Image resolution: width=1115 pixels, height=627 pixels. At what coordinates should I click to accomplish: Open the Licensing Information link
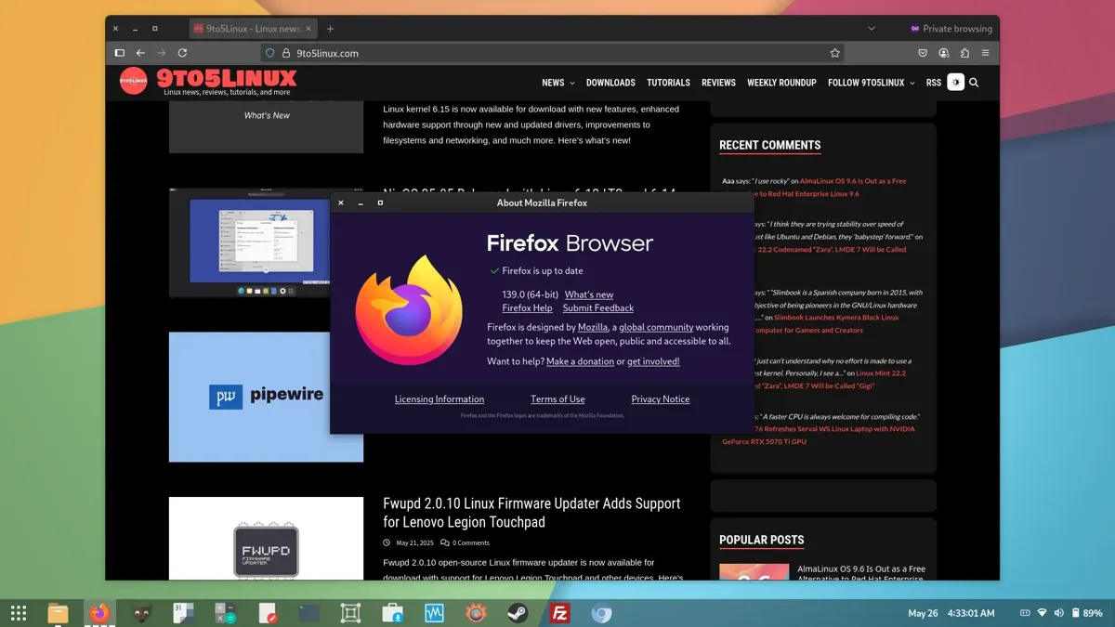439,398
